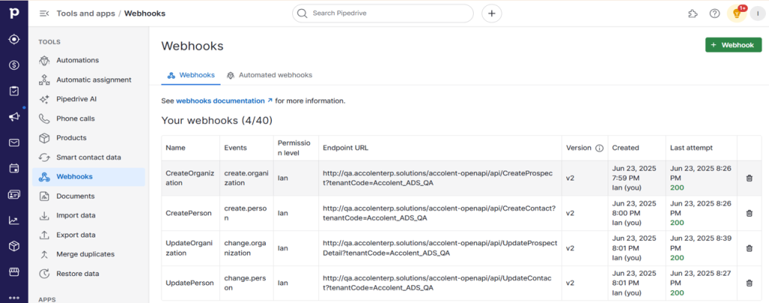
Task: Open Projects clipboard-check icon in left rail
Action: tap(14, 91)
